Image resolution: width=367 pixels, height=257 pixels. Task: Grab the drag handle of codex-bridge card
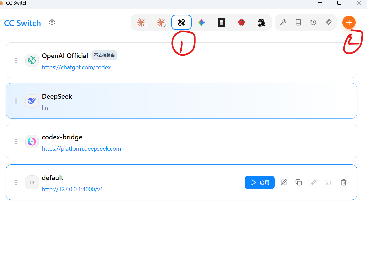(x=16, y=142)
